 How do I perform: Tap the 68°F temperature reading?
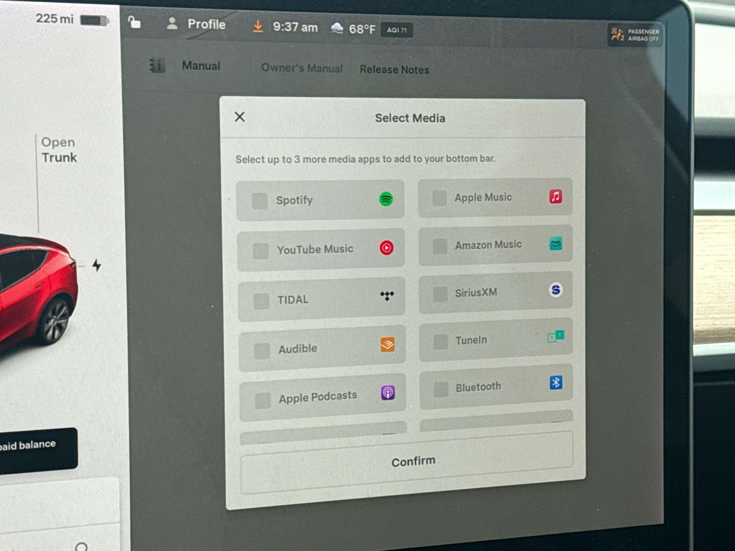point(362,29)
